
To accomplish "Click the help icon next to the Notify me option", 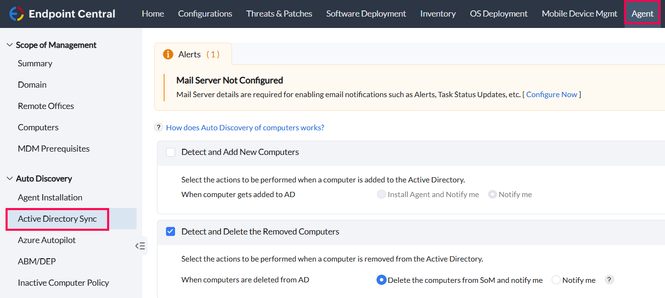I will pos(609,280).
